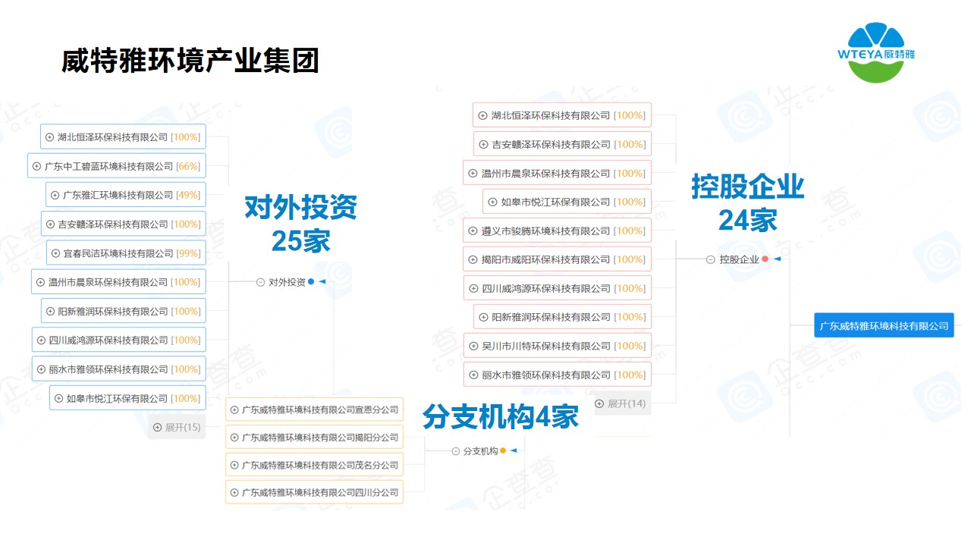This screenshot has height=546, width=971.
Task: Click the WTEYA logo in the corner
Action: pyautogui.click(x=875, y=52)
